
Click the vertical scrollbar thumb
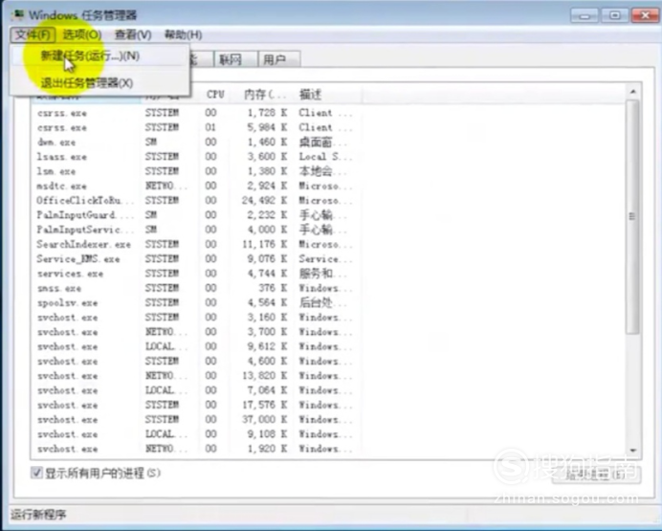click(632, 216)
